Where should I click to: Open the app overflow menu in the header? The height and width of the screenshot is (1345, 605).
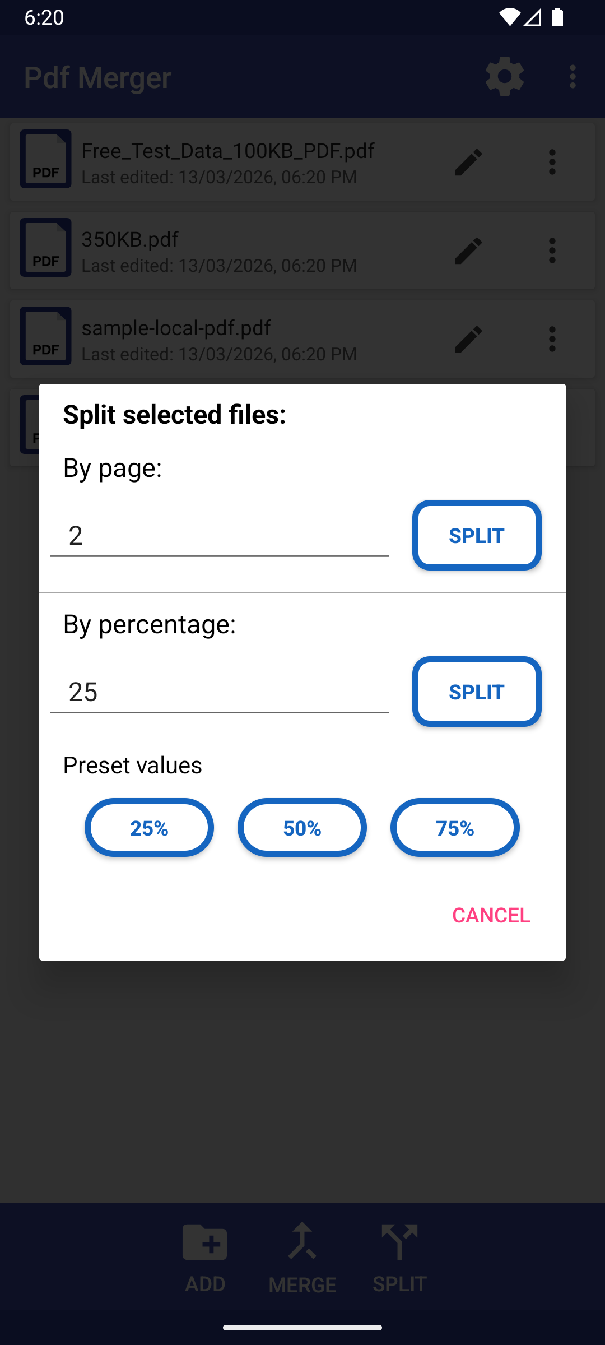coord(572,76)
